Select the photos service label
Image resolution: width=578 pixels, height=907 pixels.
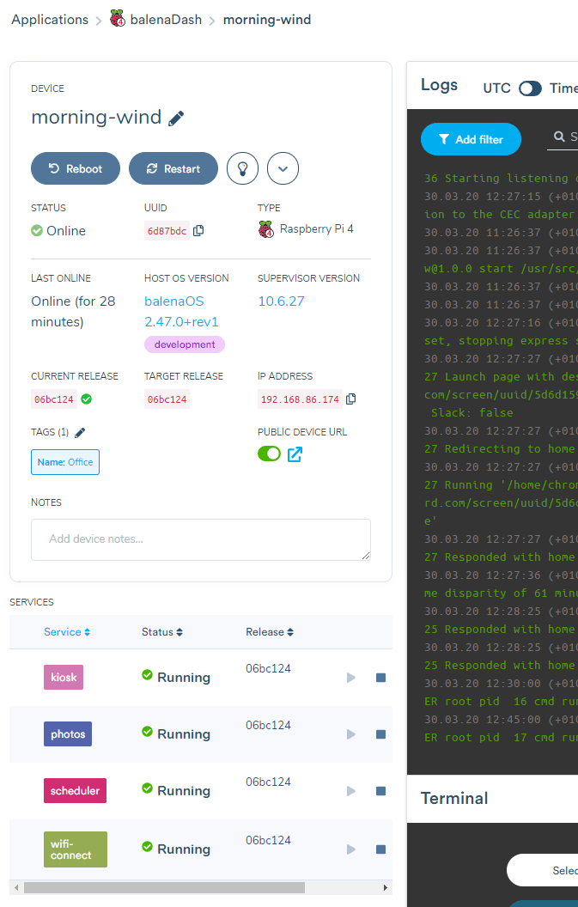68,734
